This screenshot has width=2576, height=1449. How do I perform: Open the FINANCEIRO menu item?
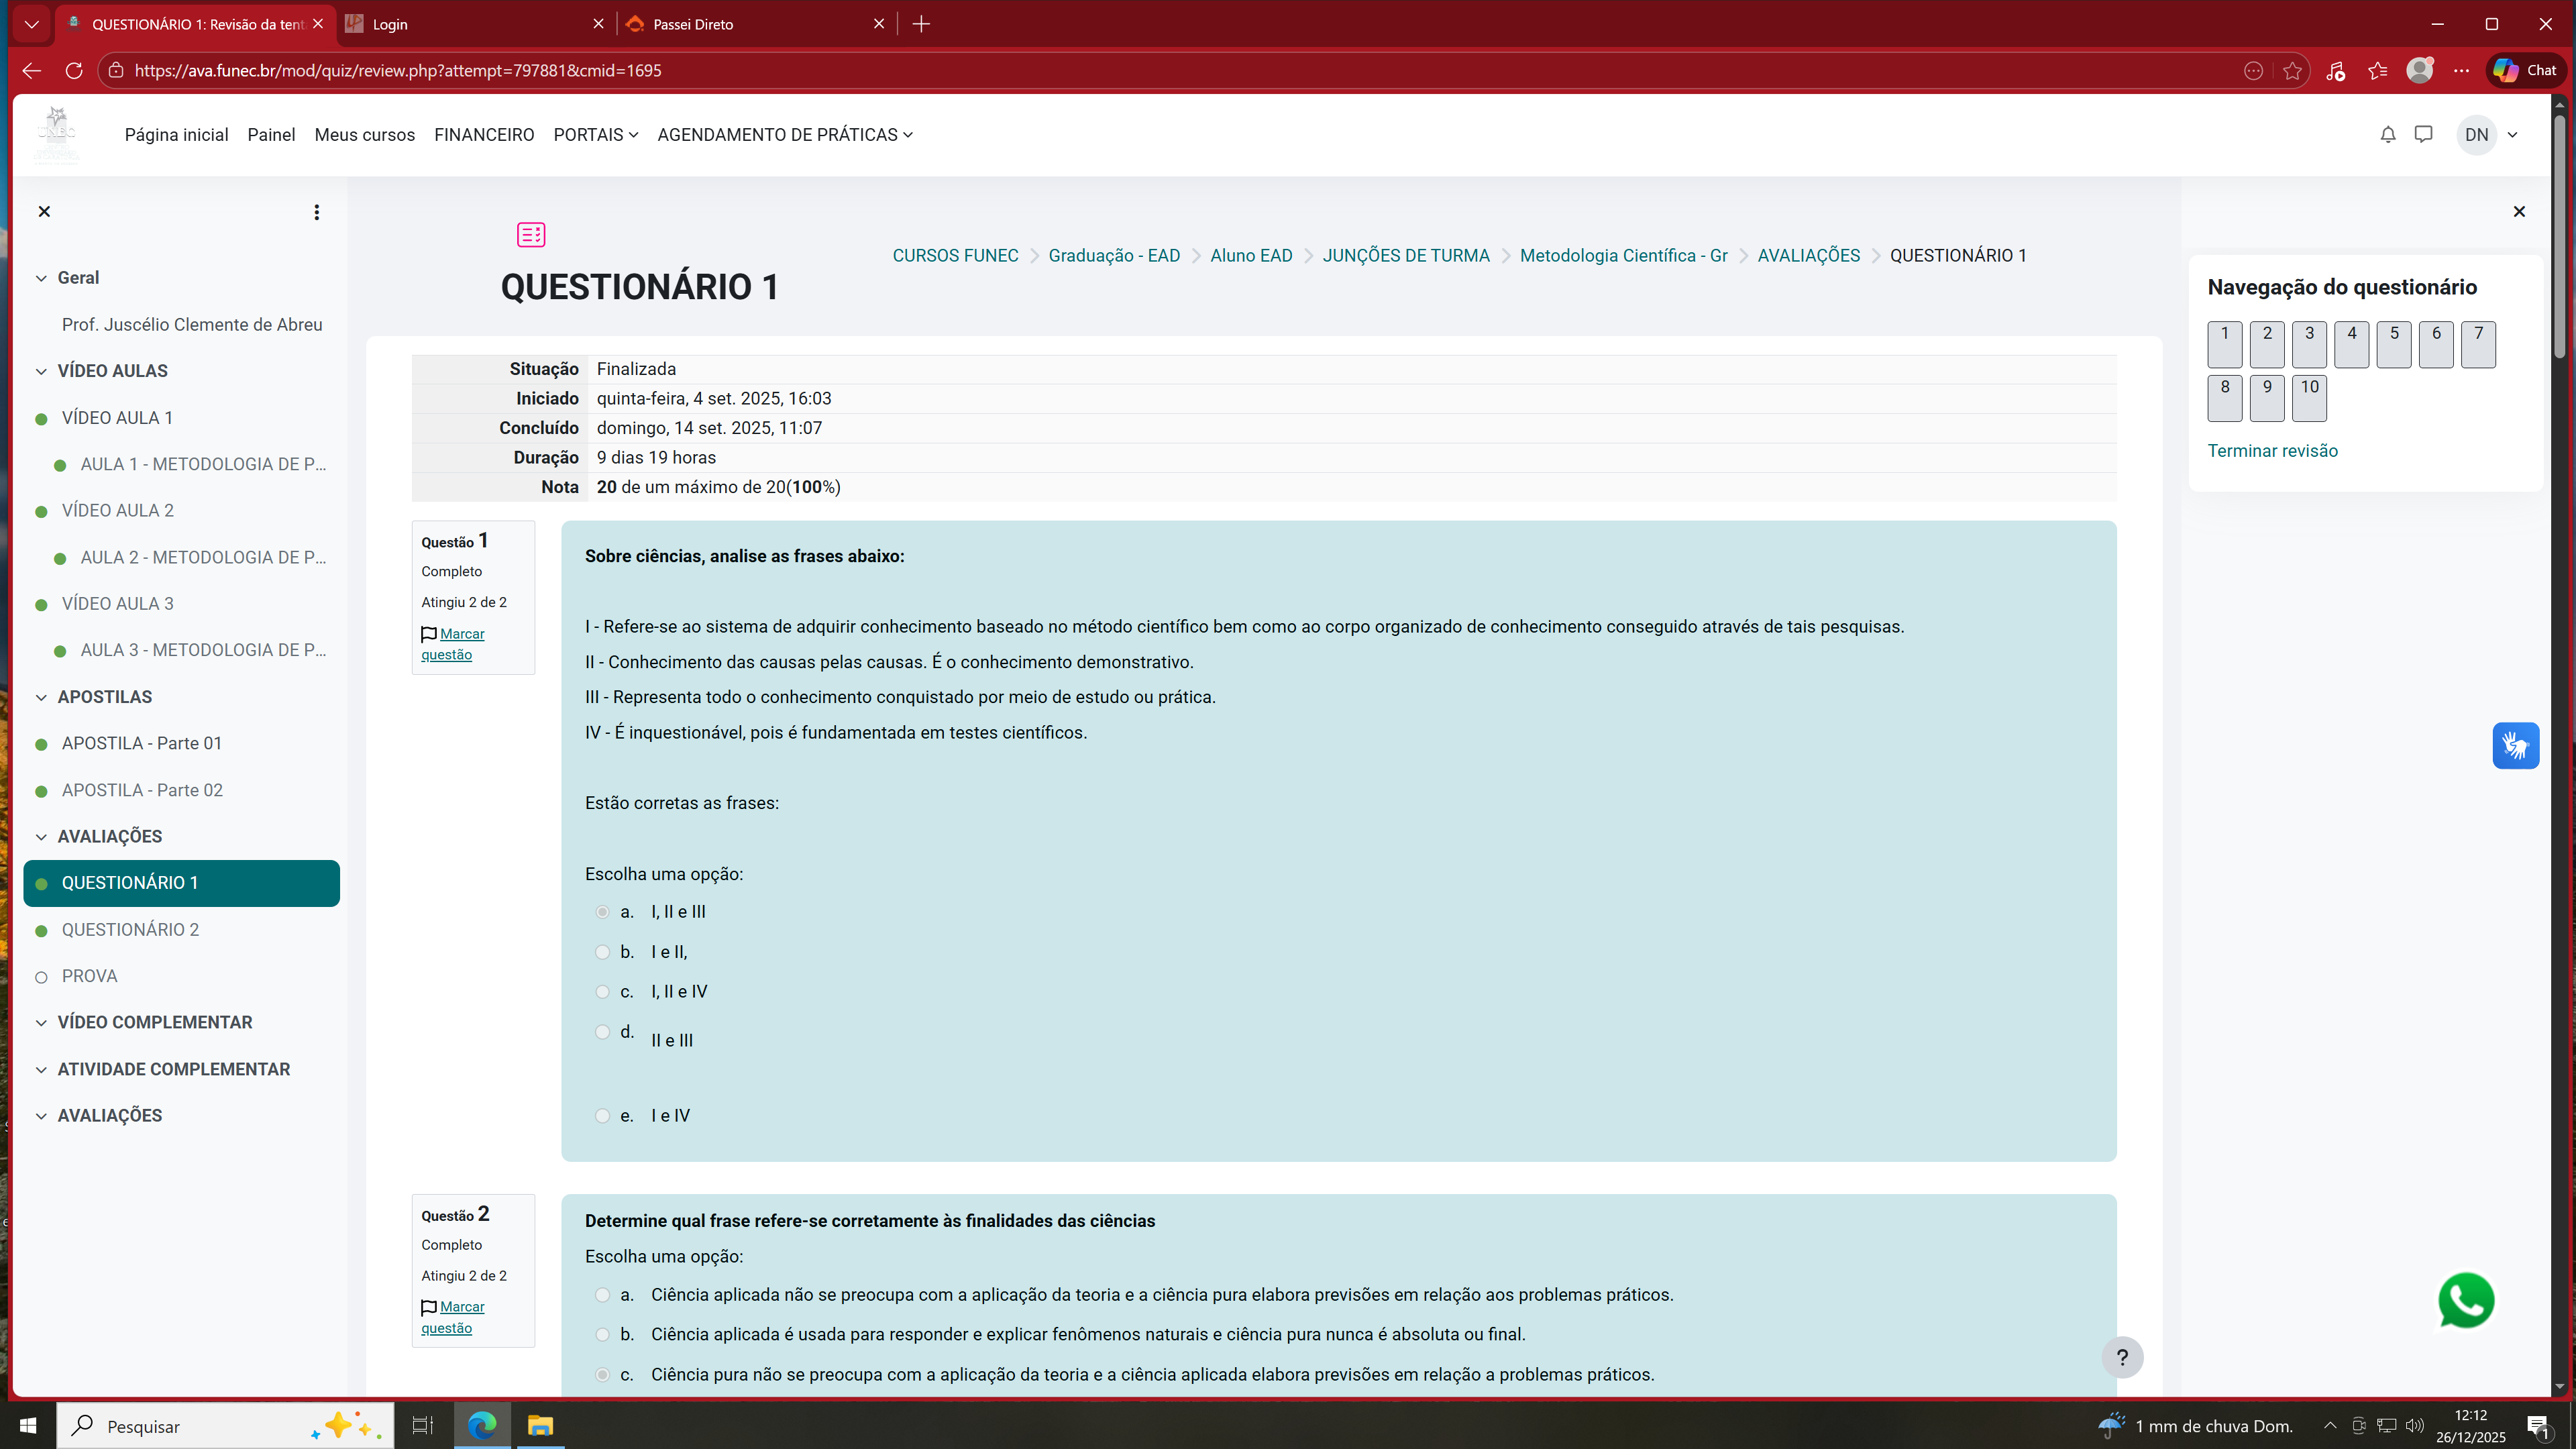[x=484, y=135]
